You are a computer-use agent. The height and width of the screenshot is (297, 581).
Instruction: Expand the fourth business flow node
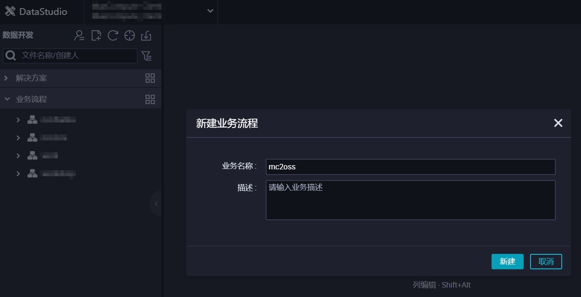(18, 174)
